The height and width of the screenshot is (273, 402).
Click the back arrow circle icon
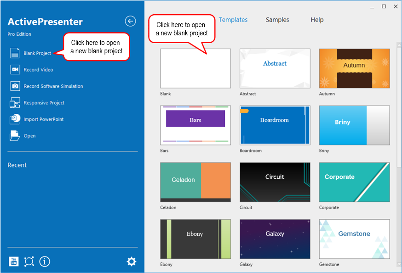click(130, 21)
